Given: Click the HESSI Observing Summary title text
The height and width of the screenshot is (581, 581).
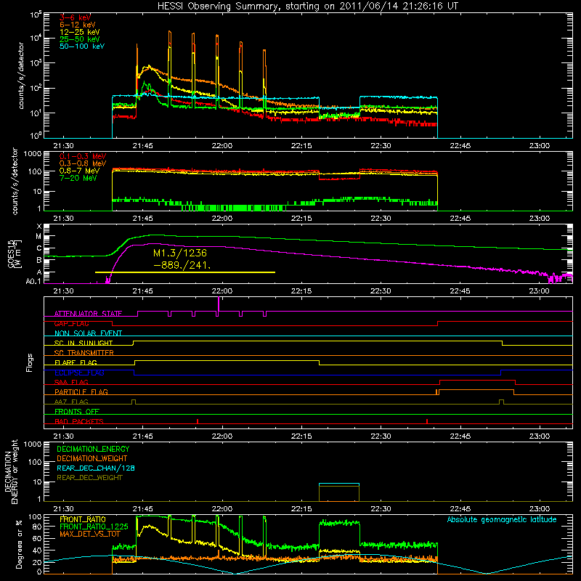Looking at the screenshot, I should tap(308, 6).
